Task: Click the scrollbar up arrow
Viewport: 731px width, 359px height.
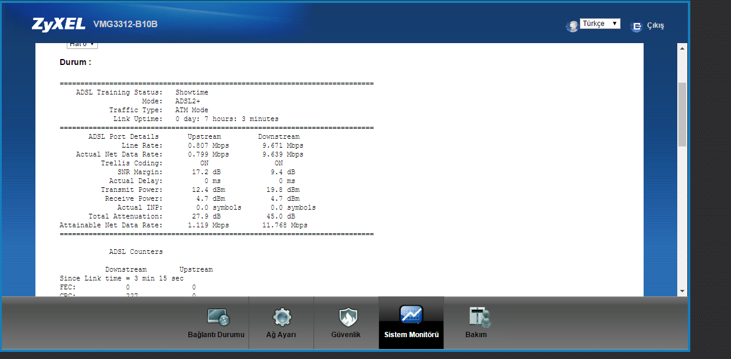Action: (683, 48)
